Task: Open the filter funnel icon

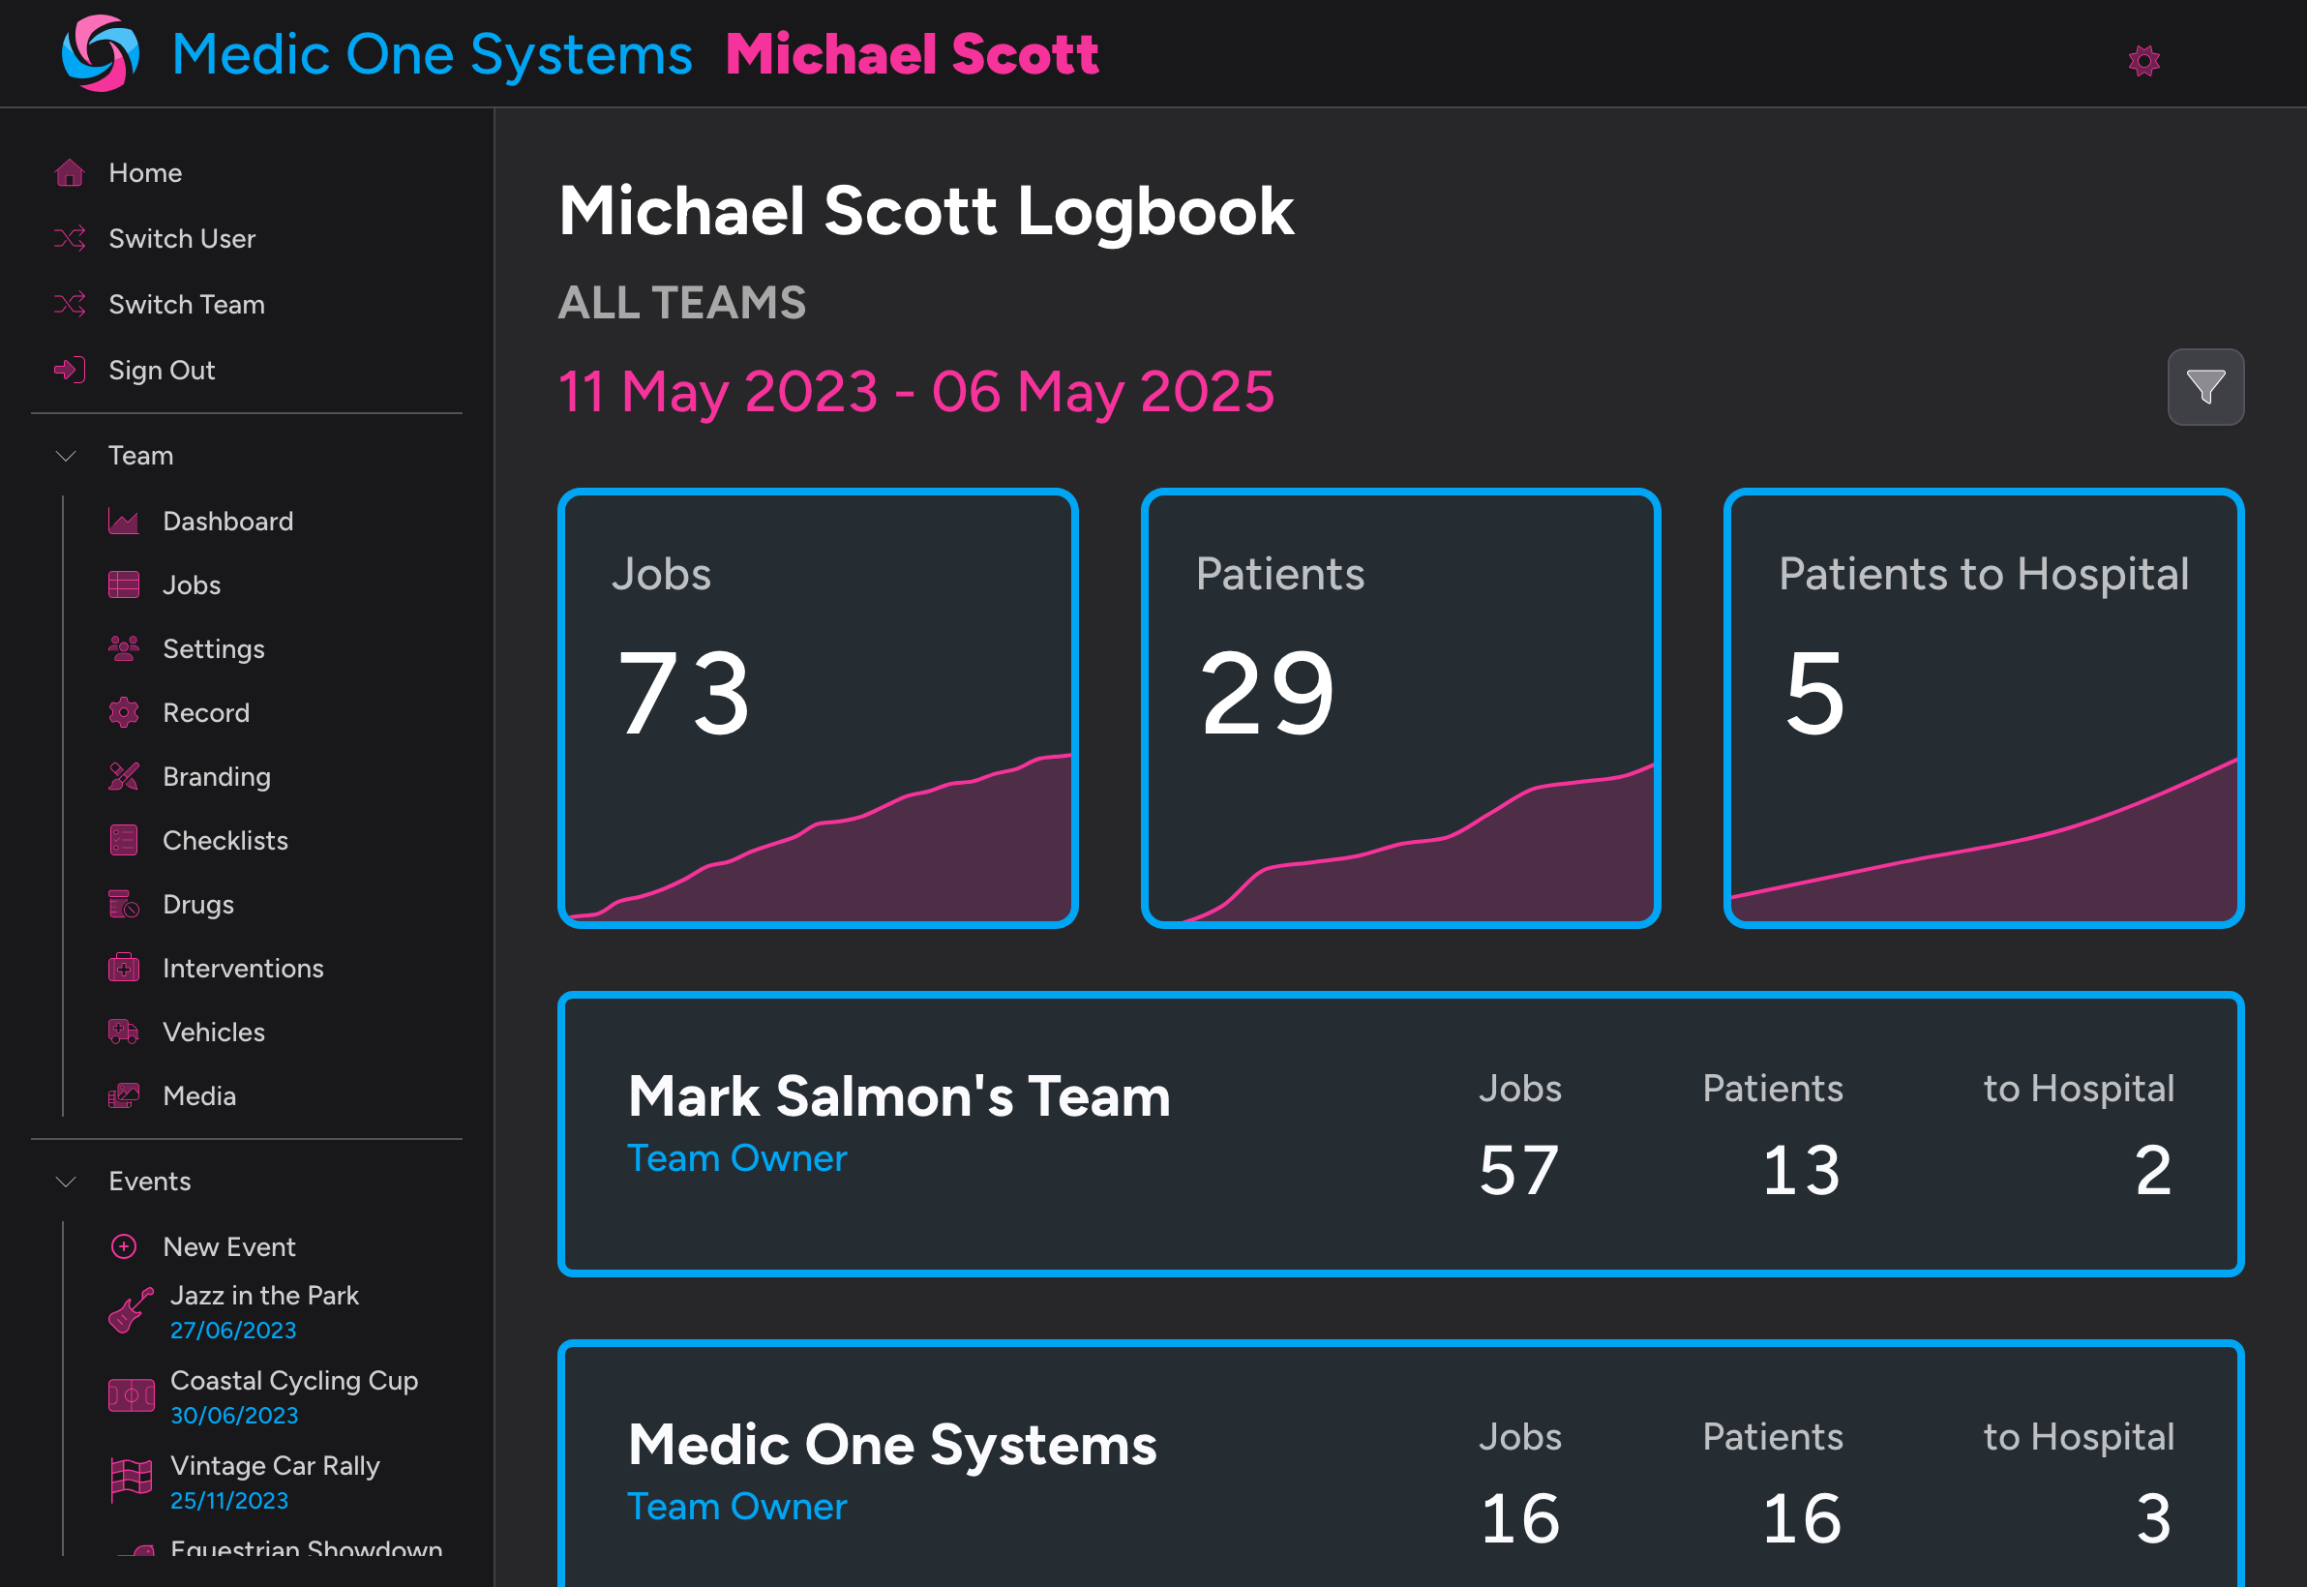Action: [x=2205, y=387]
